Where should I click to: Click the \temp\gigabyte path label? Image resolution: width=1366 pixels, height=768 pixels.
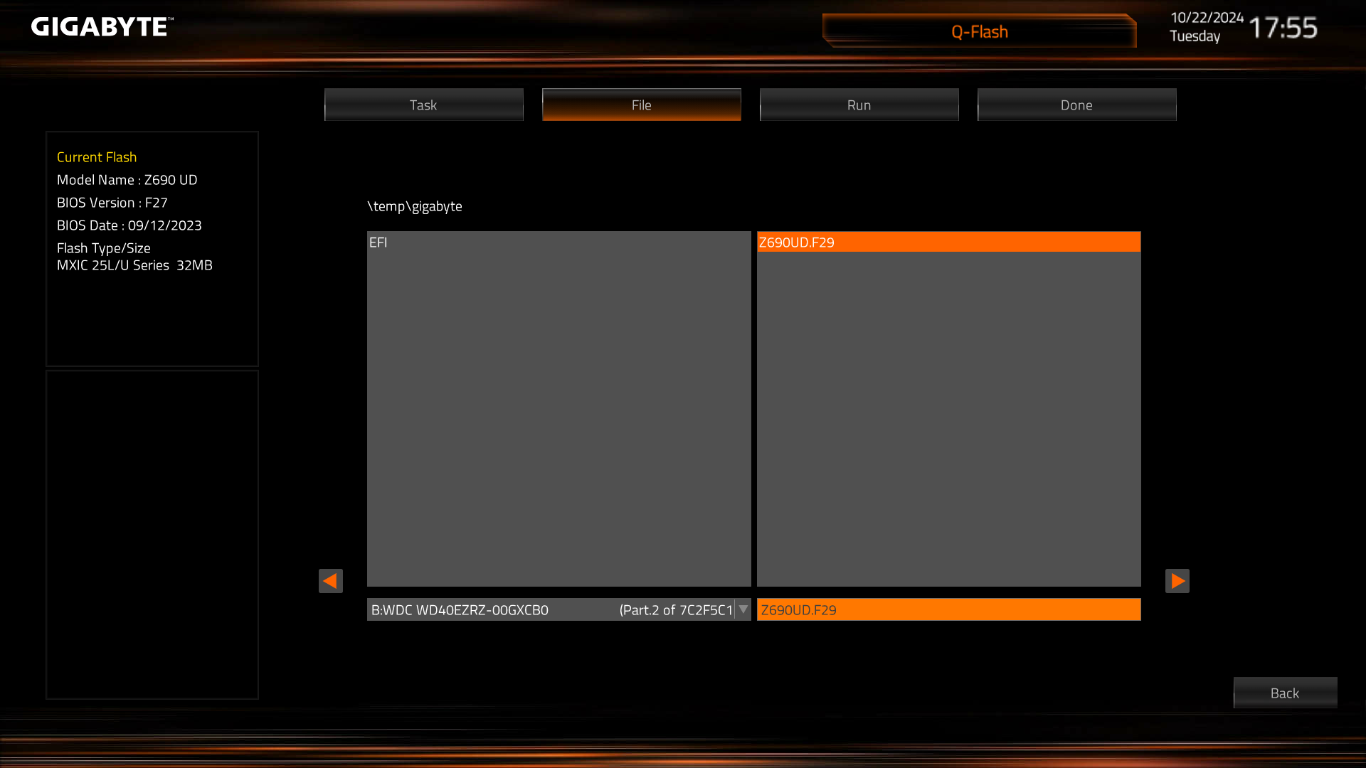[415, 206]
